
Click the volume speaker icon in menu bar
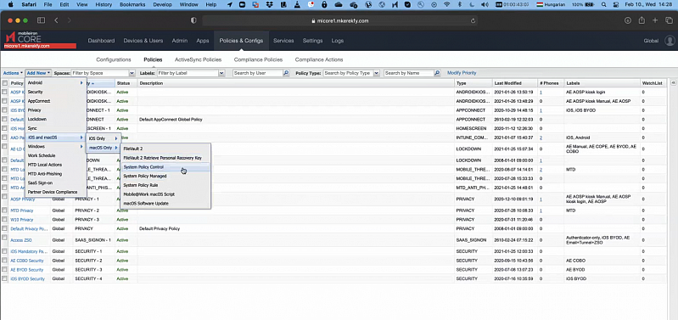[x=485, y=4]
